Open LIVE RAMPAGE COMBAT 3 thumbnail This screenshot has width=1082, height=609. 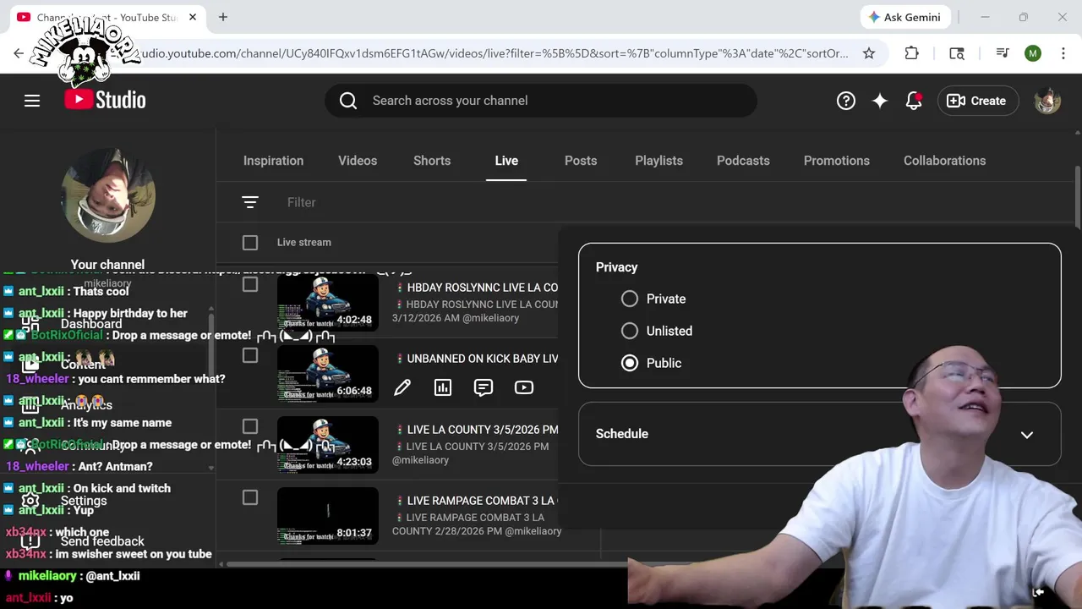click(328, 515)
